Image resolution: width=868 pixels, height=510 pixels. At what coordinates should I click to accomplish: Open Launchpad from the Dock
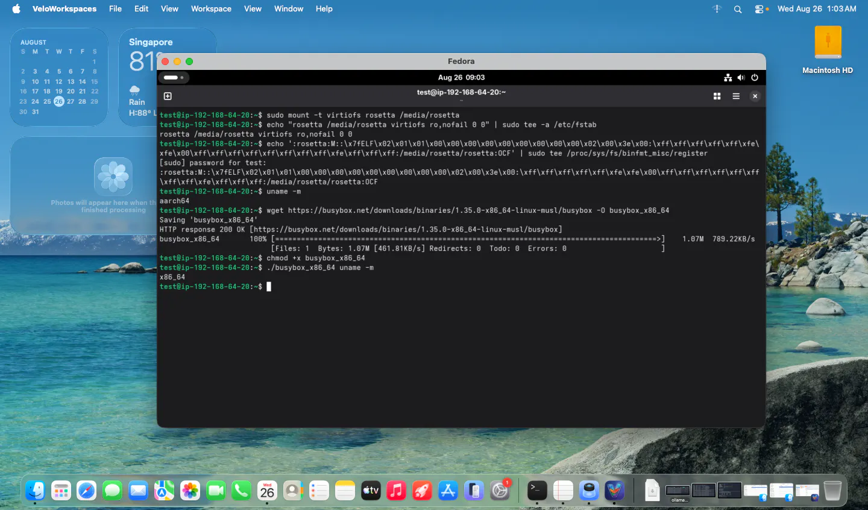tap(61, 491)
